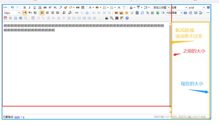Preview the content with magnifier icon
The width and height of the screenshot is (219, 126).
click(112, 18)
